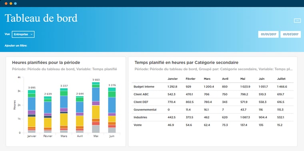Open the Entreprise view dropdown
Viewport: 304px width, 151px height.
coord(23,34)
